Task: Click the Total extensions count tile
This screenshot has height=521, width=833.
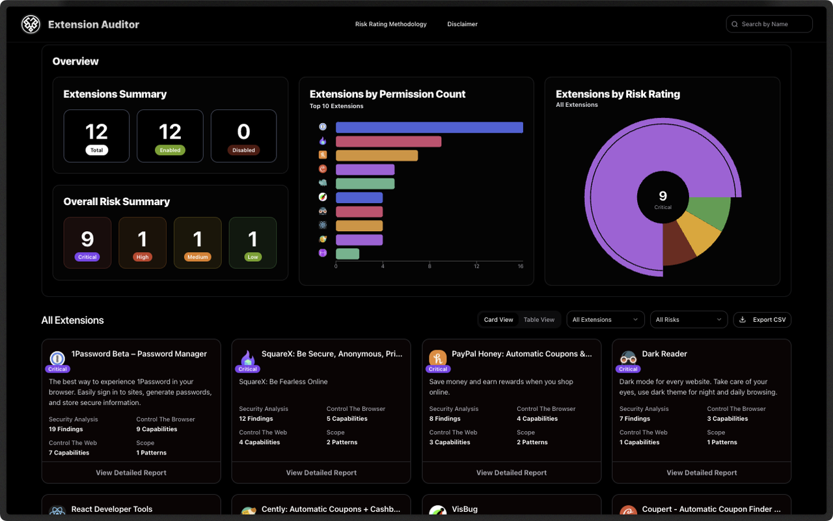Action: pos(96,136)
